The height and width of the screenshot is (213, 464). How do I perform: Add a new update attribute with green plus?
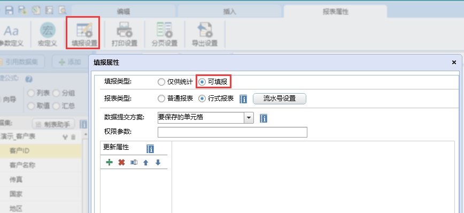110,162
